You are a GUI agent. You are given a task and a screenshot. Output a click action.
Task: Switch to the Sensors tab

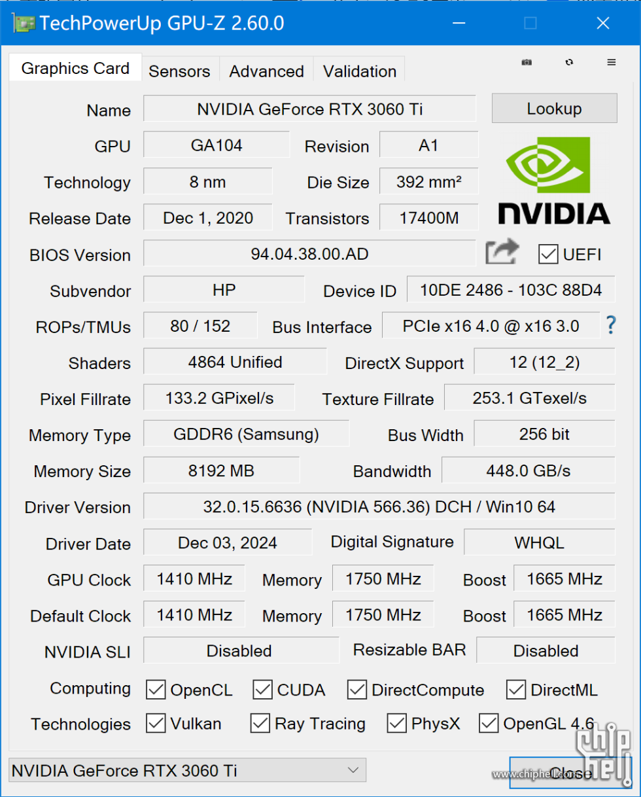(180, 70)
